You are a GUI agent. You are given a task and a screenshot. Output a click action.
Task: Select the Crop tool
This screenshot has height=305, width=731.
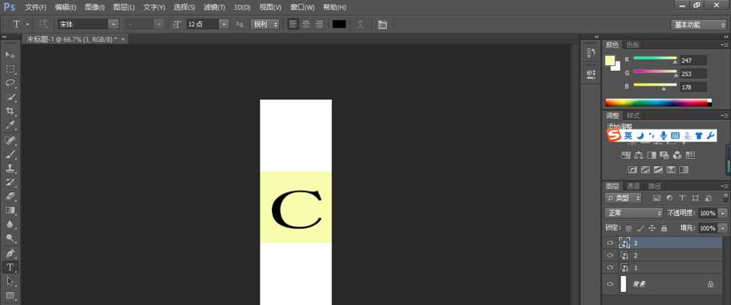click(10, 111)
